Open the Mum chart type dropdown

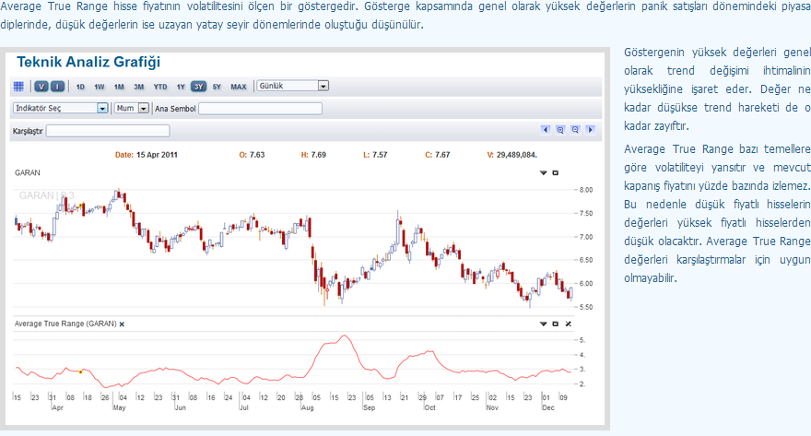[x=132, y=108]
